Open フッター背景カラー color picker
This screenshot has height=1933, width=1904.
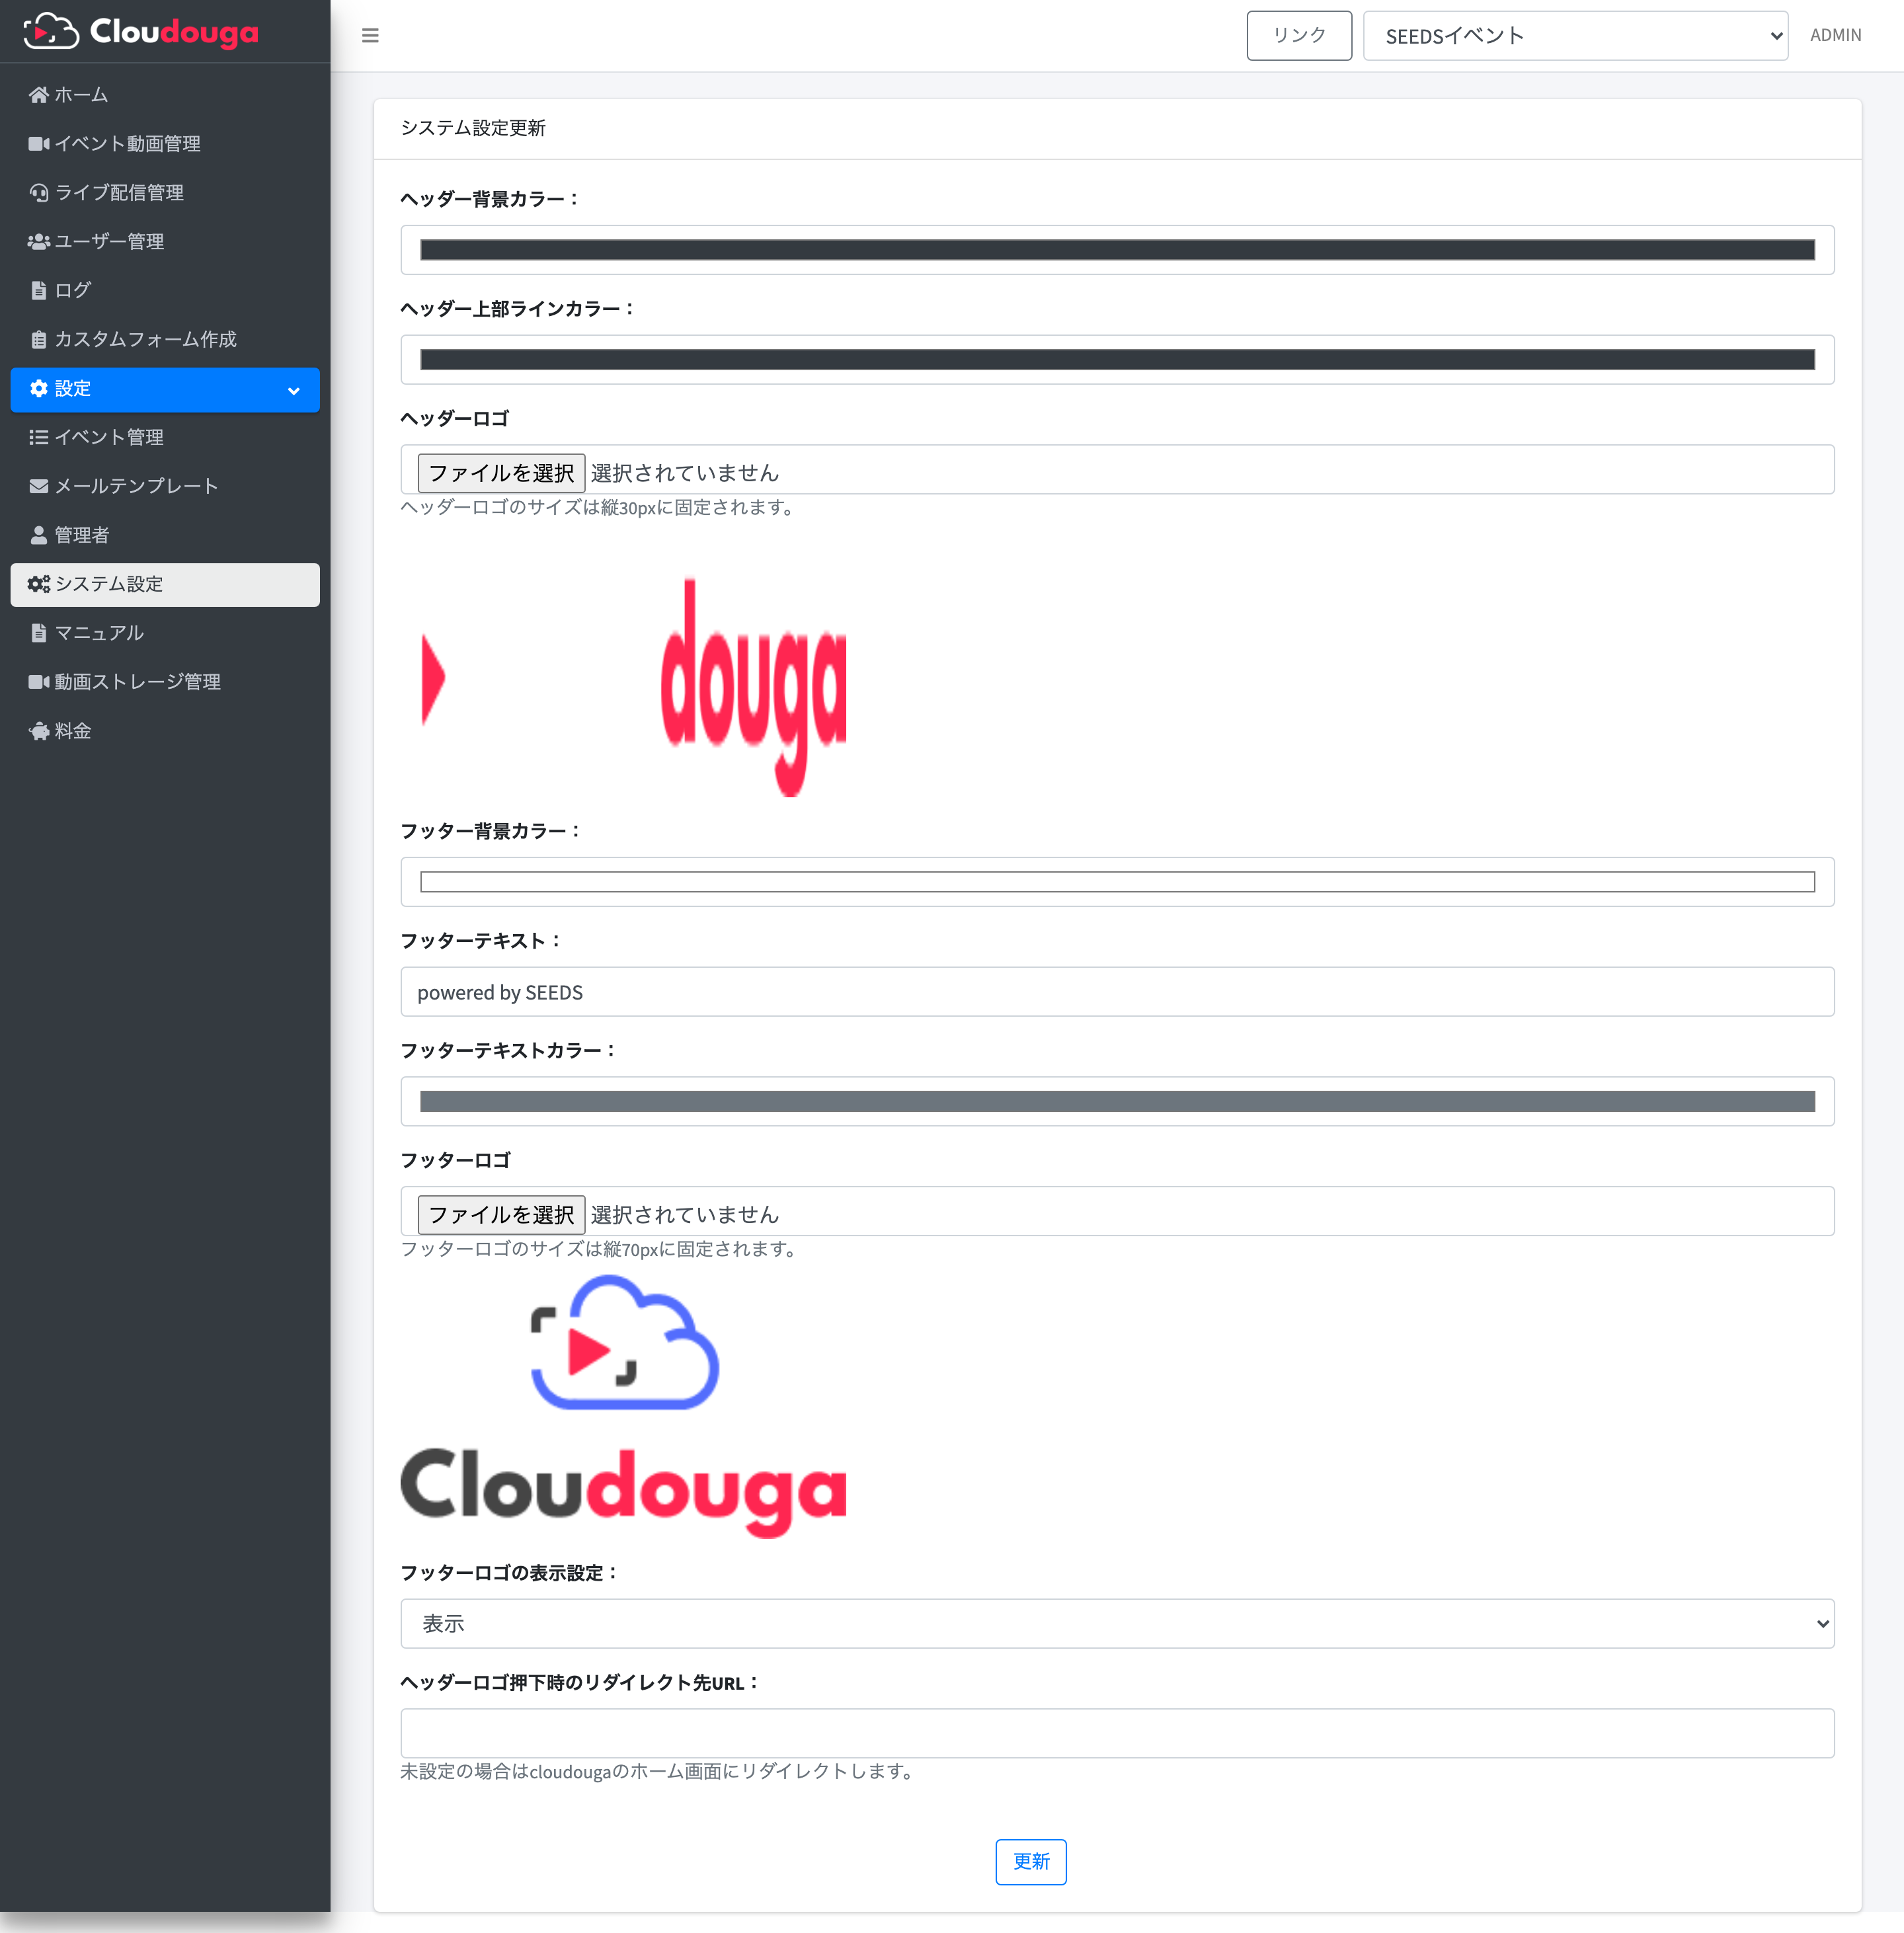coord(1117,882)
